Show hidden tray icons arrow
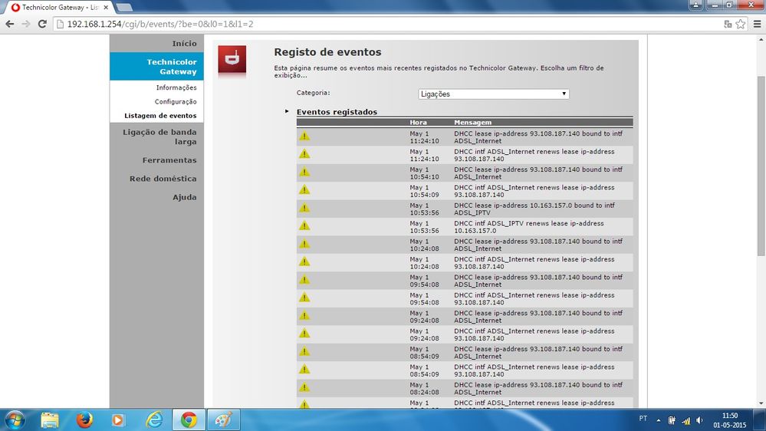Viewport: 766px width, 431px height. tap(659, 419)
